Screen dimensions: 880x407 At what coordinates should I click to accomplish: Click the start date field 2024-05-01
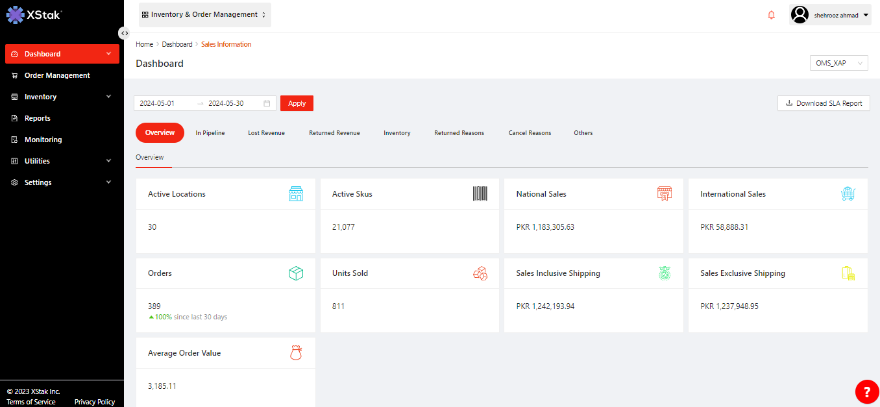[x=158, y=103]
